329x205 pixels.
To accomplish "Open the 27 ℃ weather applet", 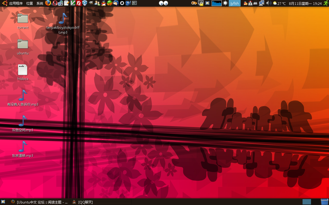I will pos(279,3).
